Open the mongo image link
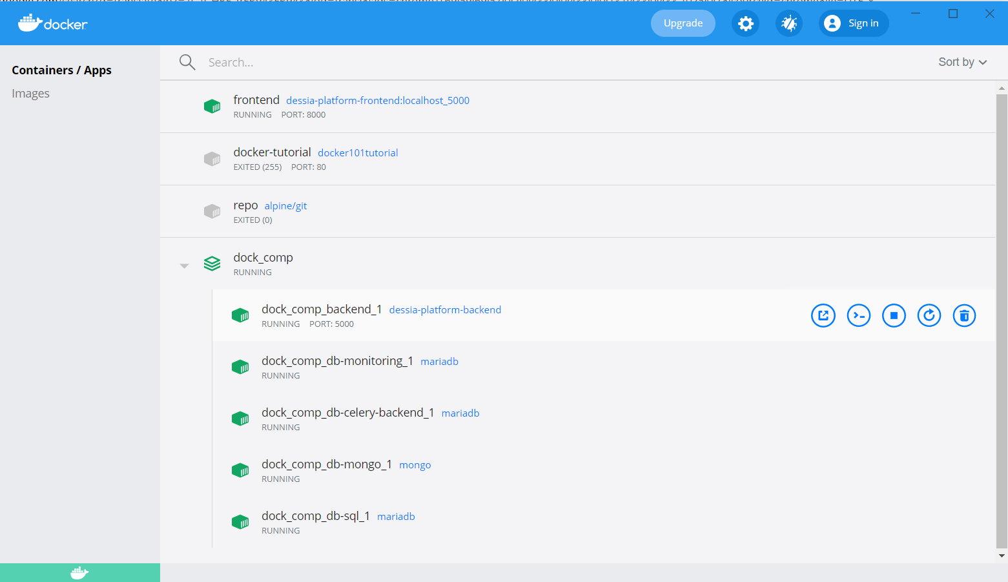Viewport: 1008px width, 582px height. (415, 465)
